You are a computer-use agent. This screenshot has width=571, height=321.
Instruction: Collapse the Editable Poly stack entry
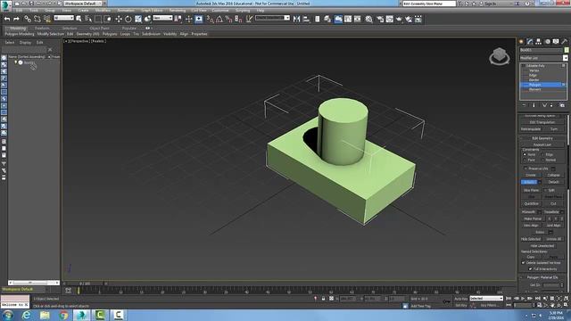[524, 66]
